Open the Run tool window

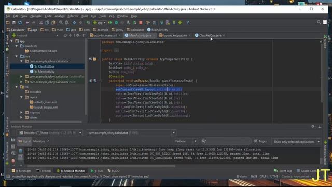pyautogui.click(x=97, y=171)
